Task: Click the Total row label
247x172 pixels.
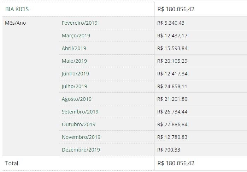Action: point(12,163)
